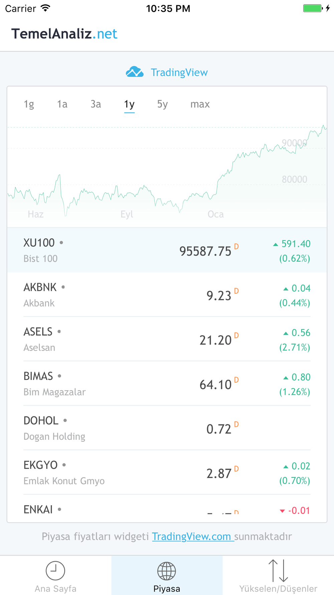This screenshot has width=334, height=595.
Task: Open the TradingView.com link
Action: point(193,536)
